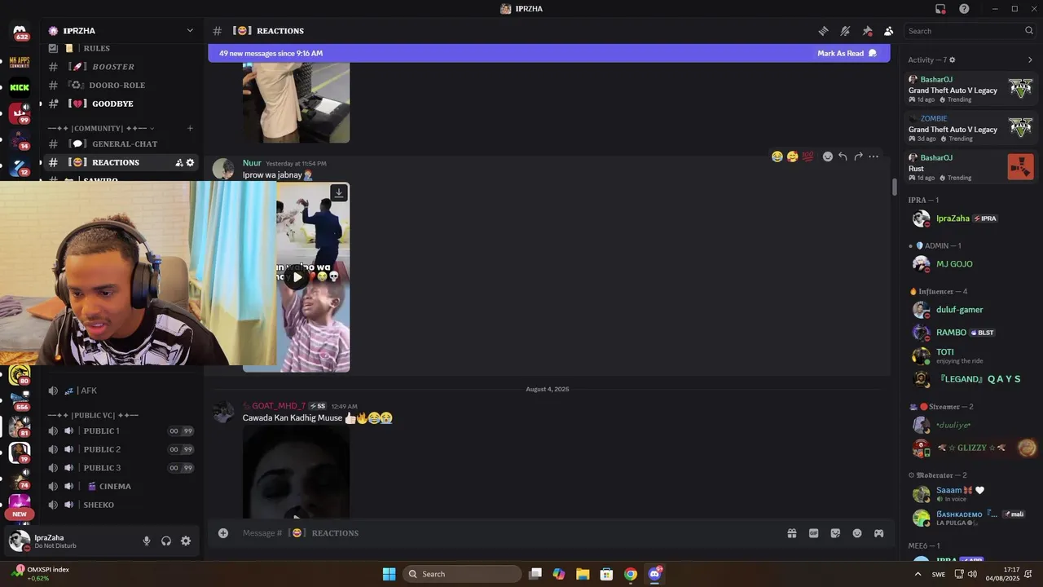This screenshot has width=1043, height=587.
Task: Open add reaction picker on Nuur message
Action: [828, 157]
